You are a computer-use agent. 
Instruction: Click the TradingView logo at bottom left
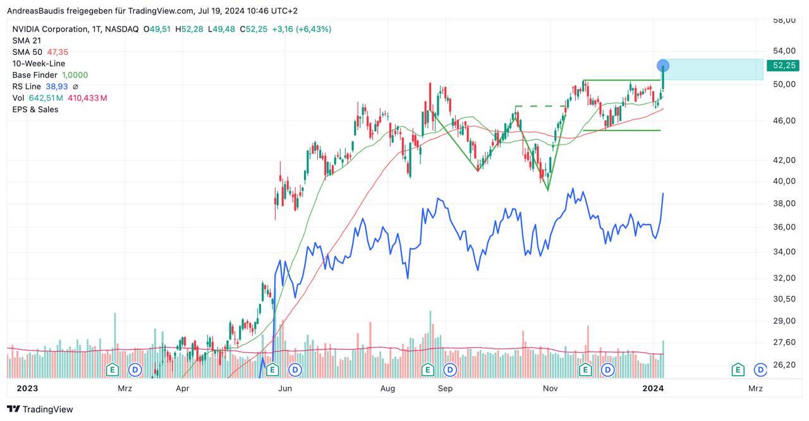pos(40,410)
